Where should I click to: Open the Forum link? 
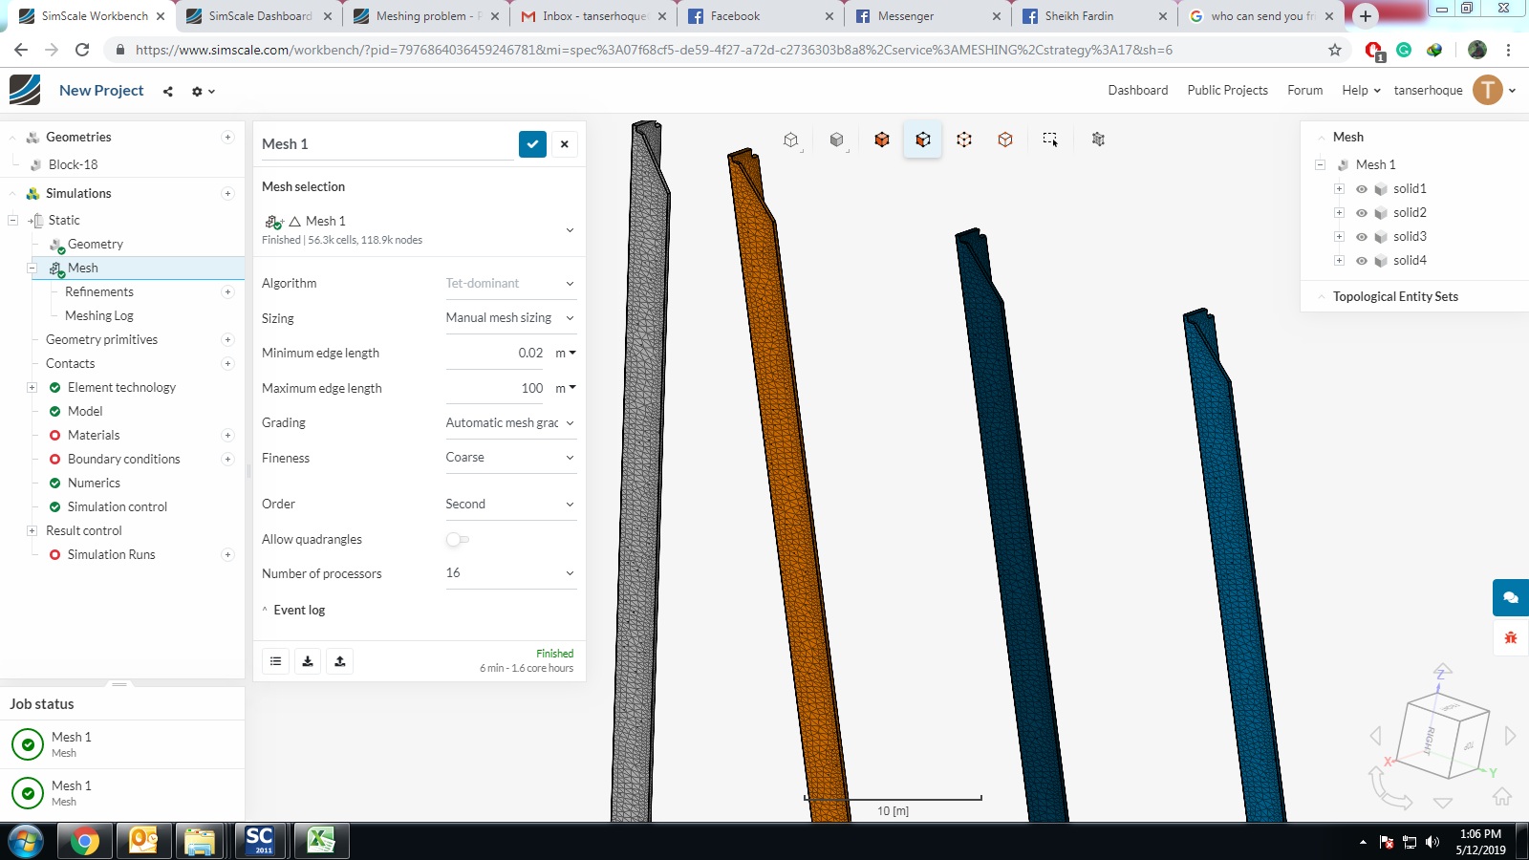(x=1305, y=91)
